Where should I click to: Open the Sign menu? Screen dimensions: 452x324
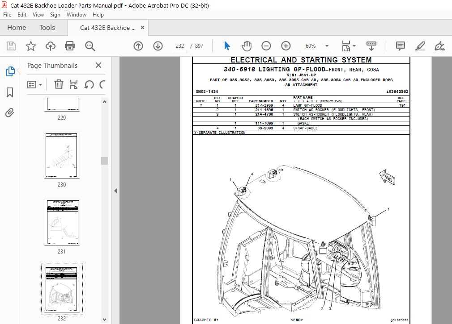coord(55,15)
